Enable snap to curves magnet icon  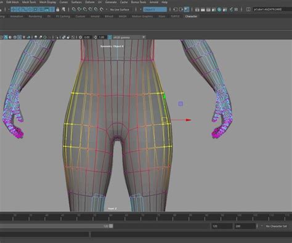click(79, 9)
